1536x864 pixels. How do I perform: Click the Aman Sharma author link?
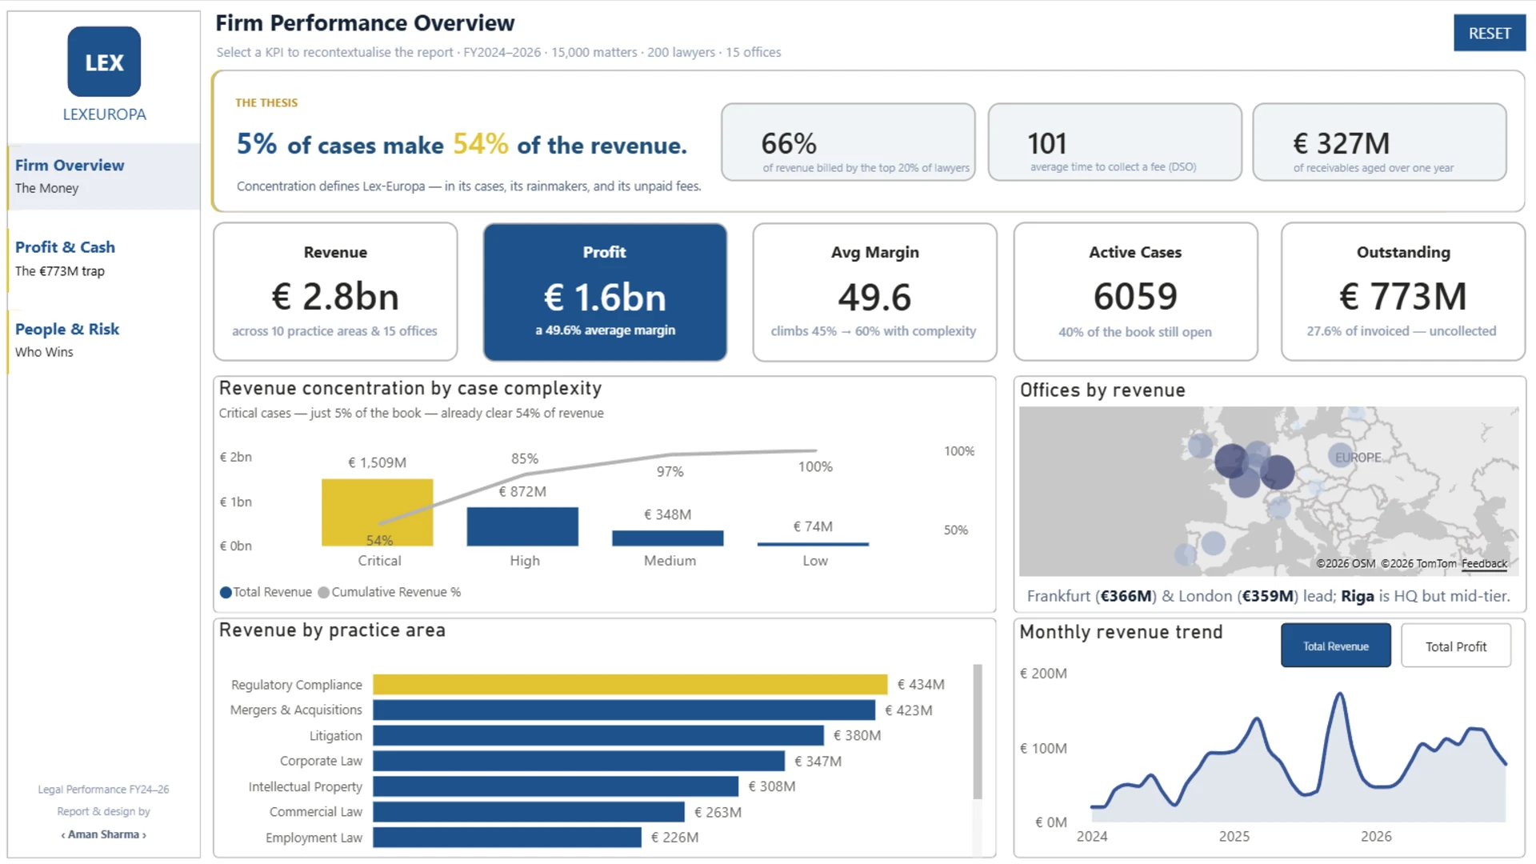104,834
